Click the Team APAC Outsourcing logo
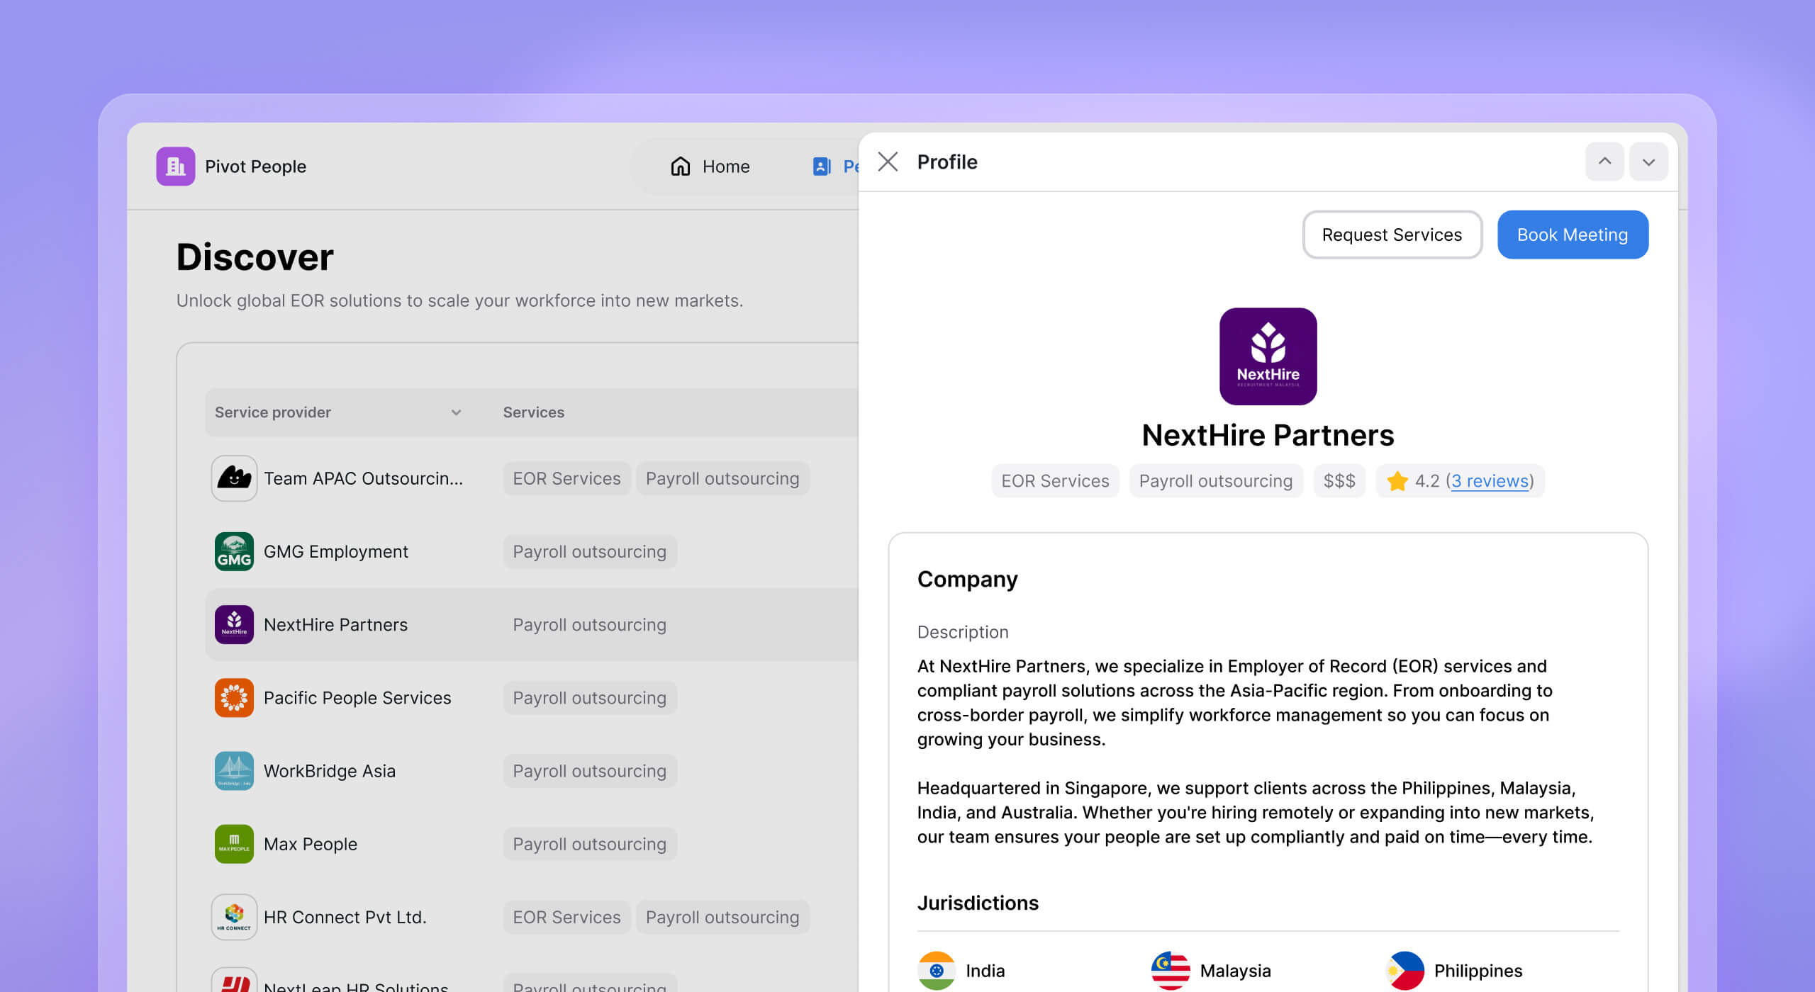Viewport: 1815px width, 992px height. pos(234,478)
